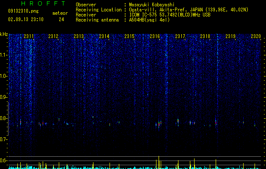Click the meteor count 24
The image size is (266, 169).
tap(61, 19)
